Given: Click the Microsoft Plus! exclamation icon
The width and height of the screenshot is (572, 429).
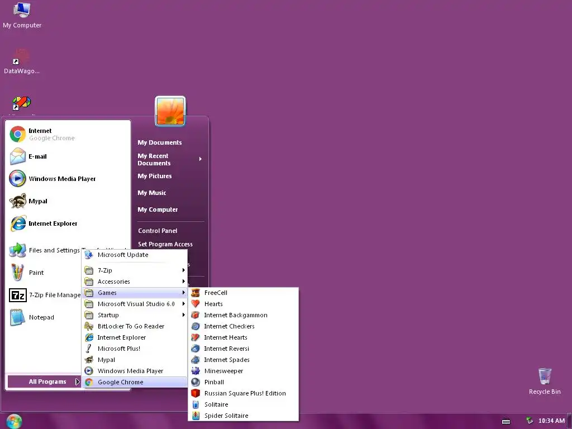Looking at the screenshot, I should click(89, 349).
